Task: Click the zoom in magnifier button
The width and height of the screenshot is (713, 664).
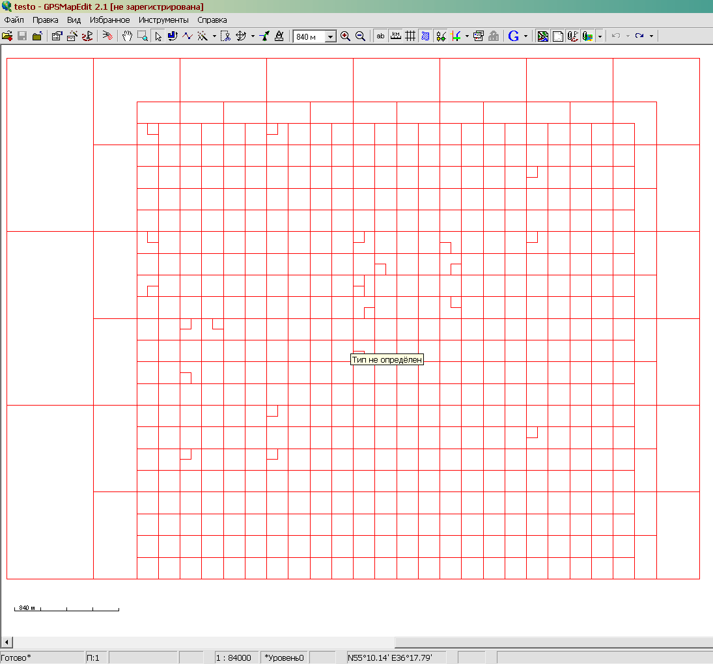Action: pyautogui.click(x=345, y=36)
